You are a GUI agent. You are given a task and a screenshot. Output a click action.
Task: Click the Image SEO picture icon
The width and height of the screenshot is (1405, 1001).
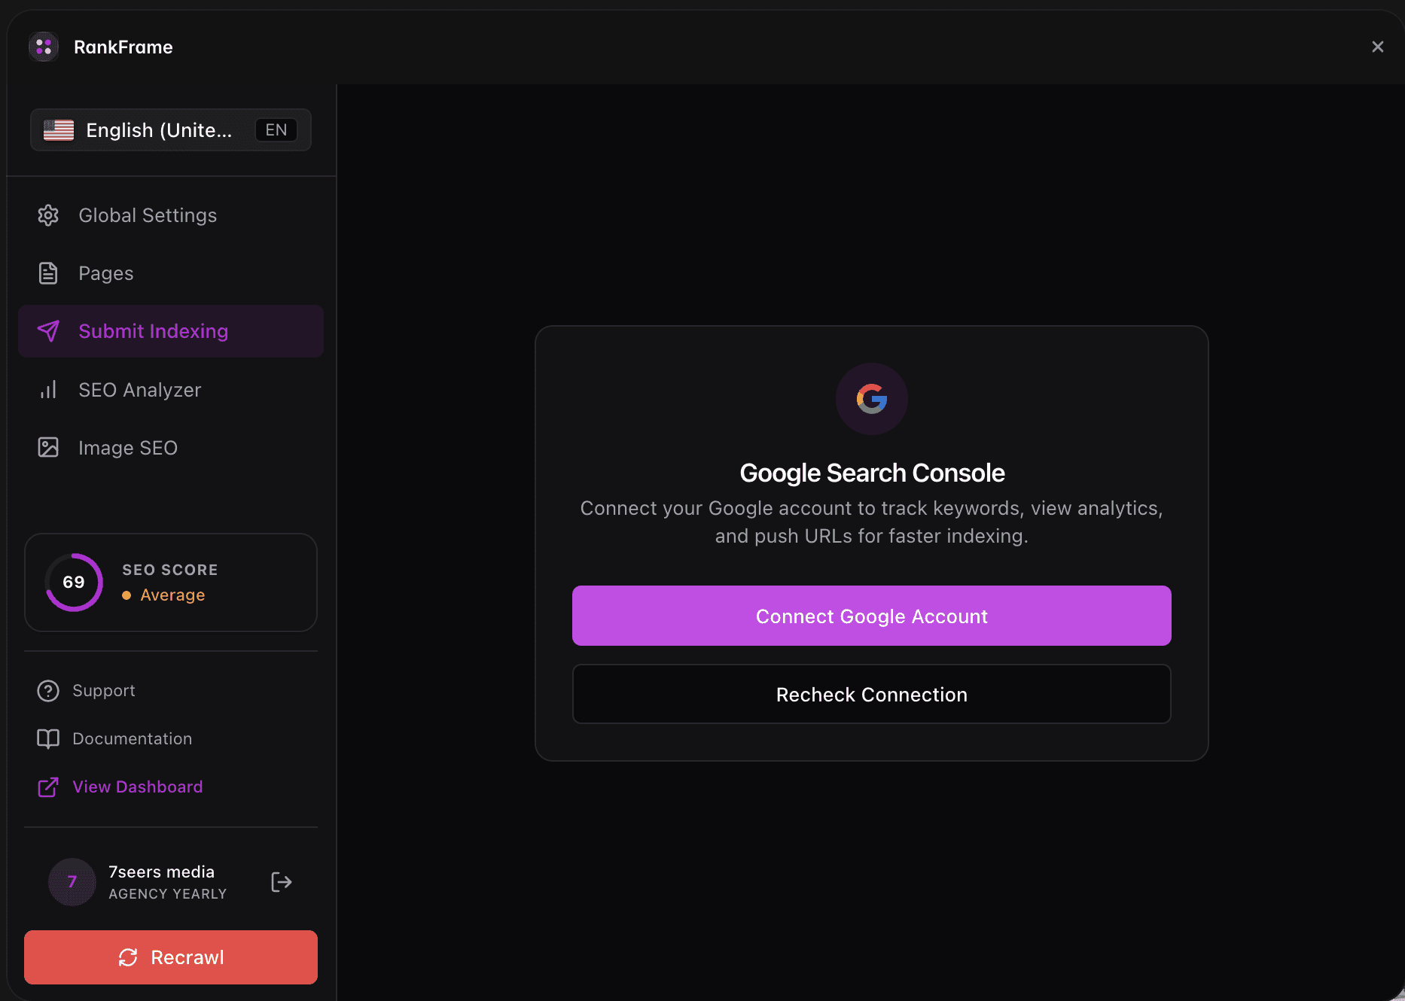coord(48,448)
